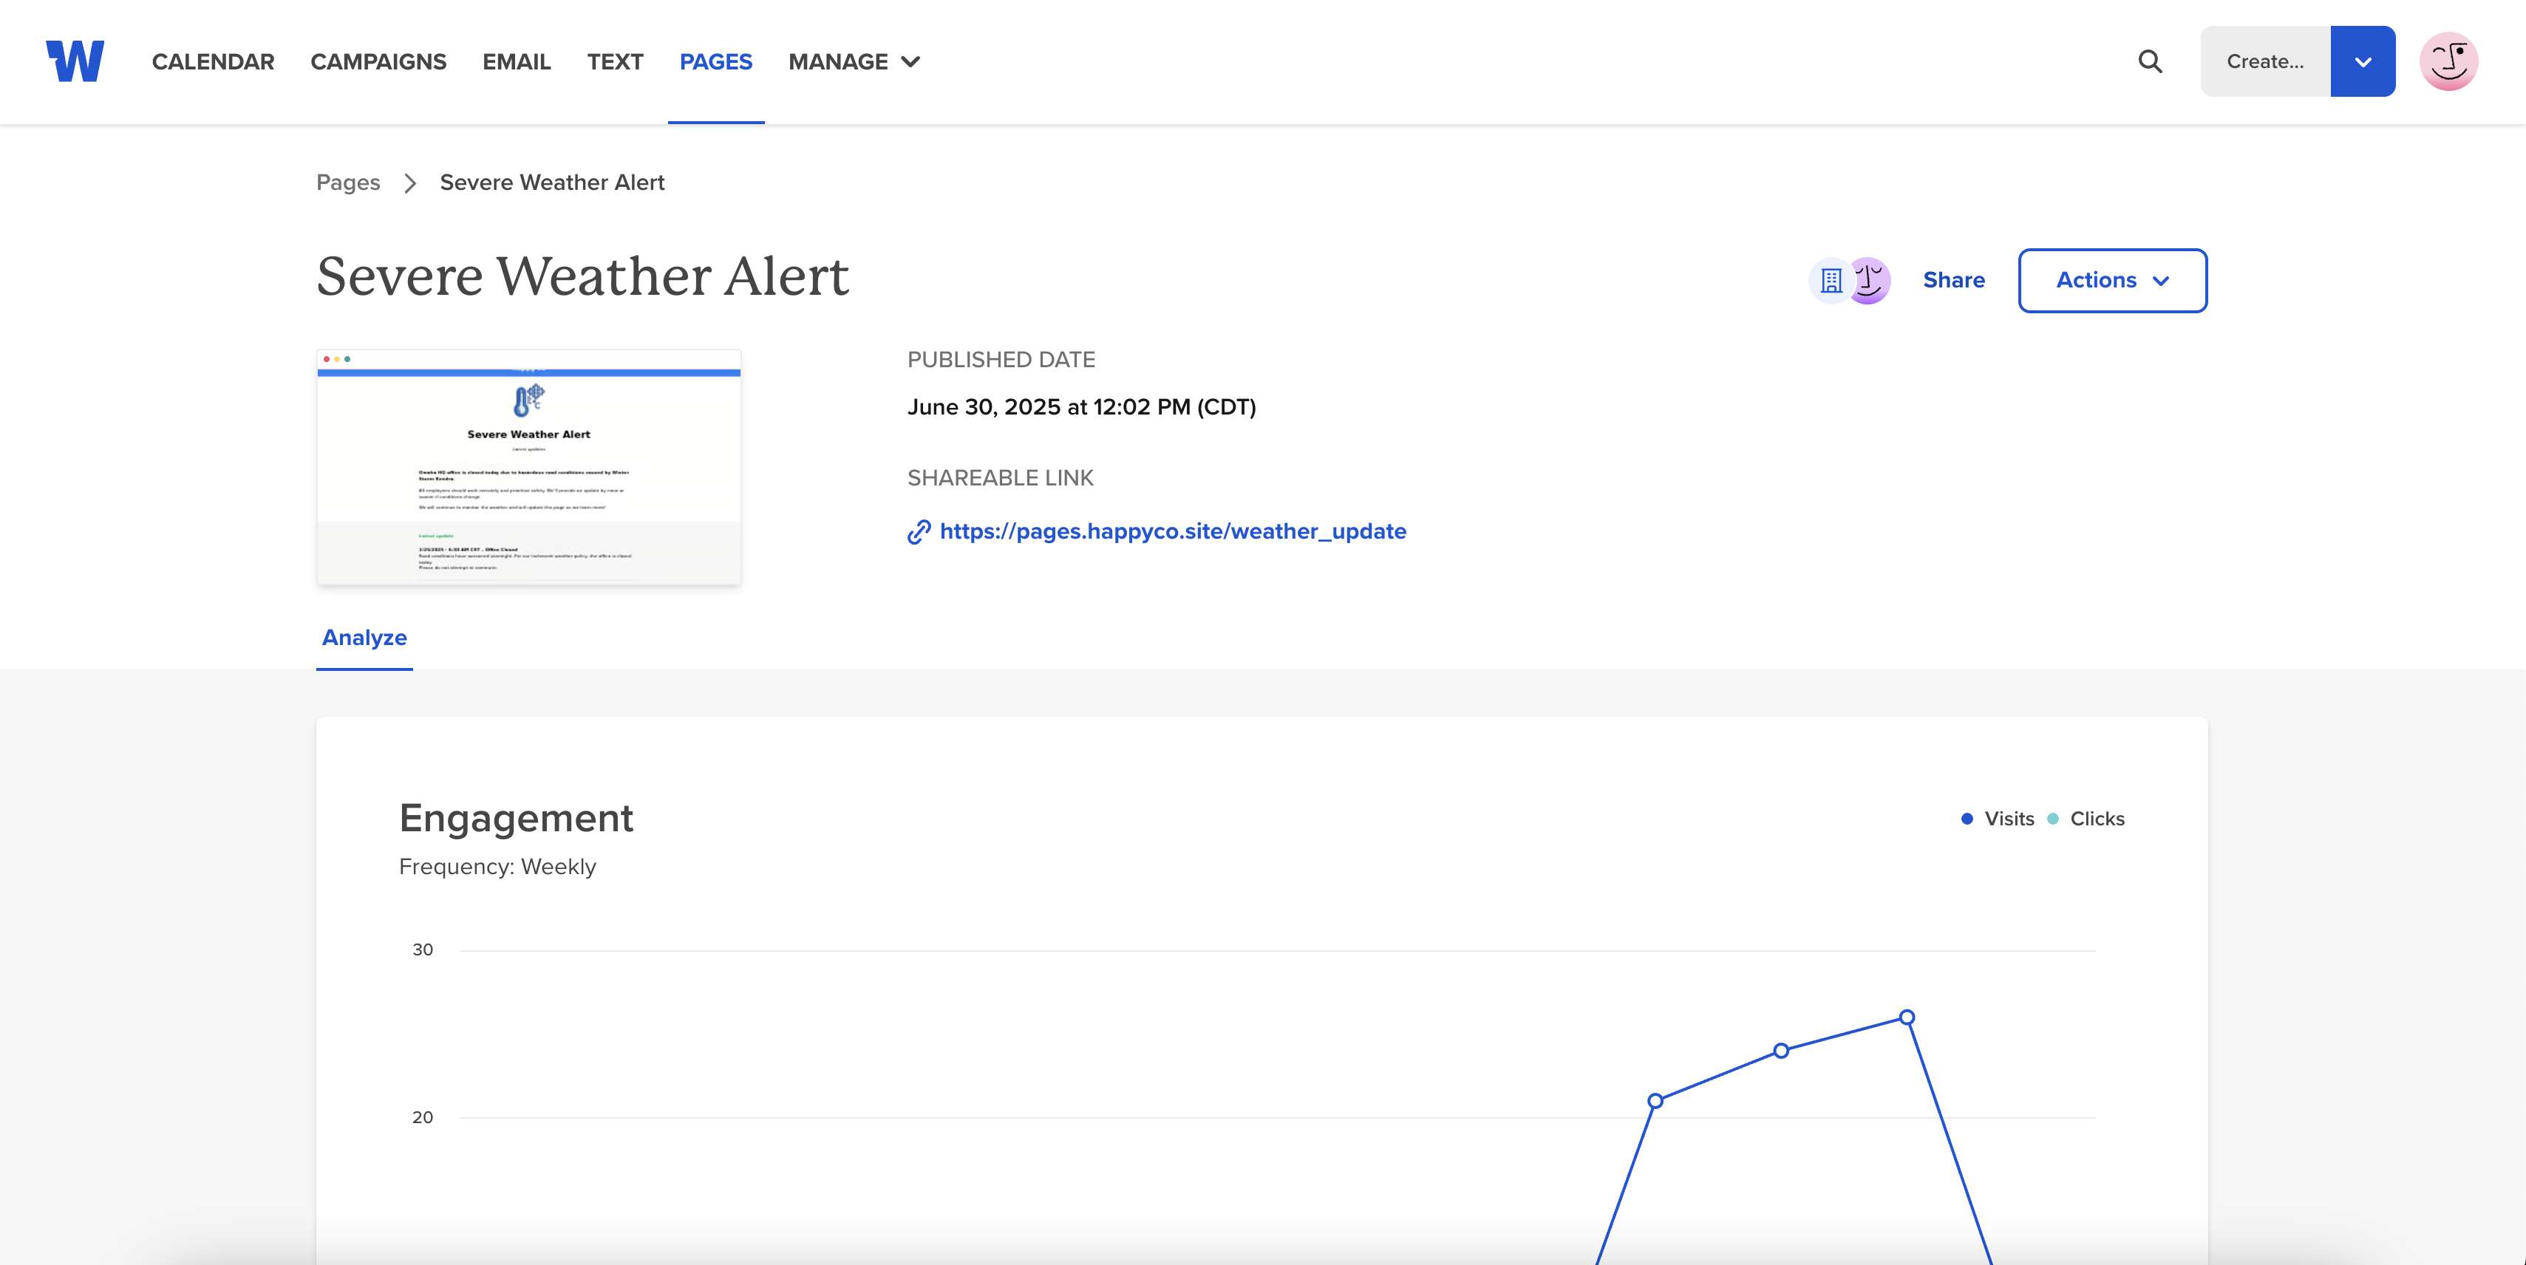Click the purple collaborator face avatar
This screenshot has width=2526, height=1265.
coord(1871,281)
